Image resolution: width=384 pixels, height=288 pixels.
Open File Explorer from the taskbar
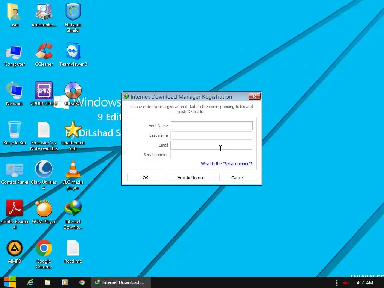pos(48,282)
